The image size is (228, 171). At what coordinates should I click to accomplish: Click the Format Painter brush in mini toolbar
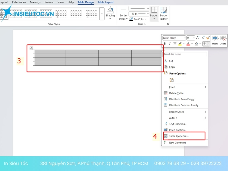[x=208, y=38]
